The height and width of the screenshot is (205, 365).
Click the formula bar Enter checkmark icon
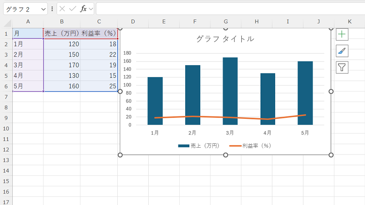[73, 9]
